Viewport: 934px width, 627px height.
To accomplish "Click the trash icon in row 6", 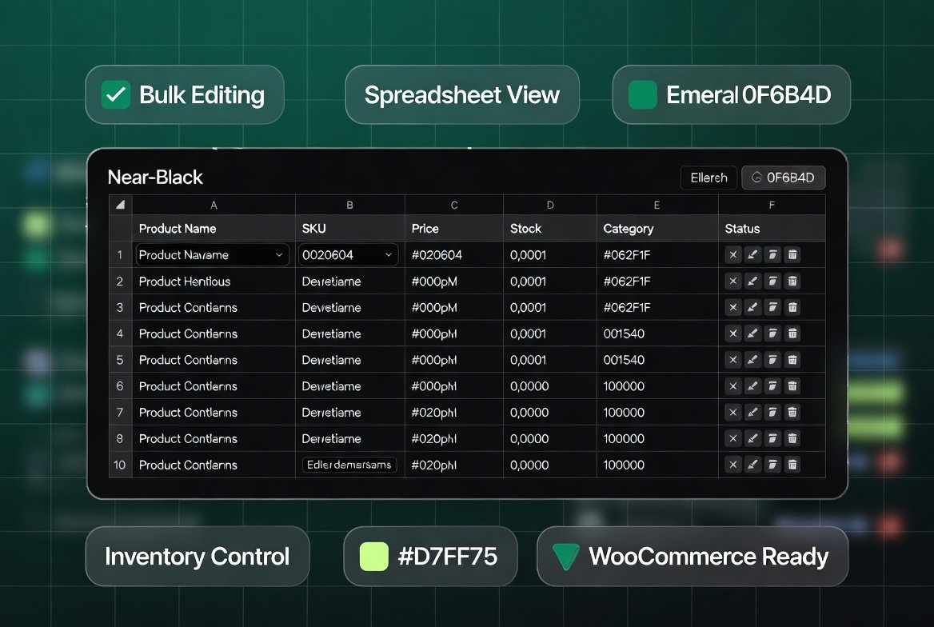I will 792,386.
